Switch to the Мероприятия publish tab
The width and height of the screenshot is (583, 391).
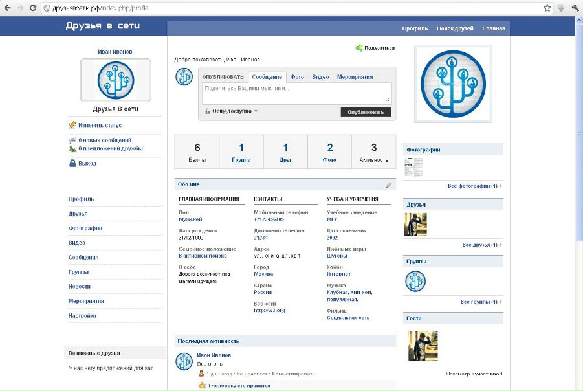pyautogui.click(x=355, y=77)
